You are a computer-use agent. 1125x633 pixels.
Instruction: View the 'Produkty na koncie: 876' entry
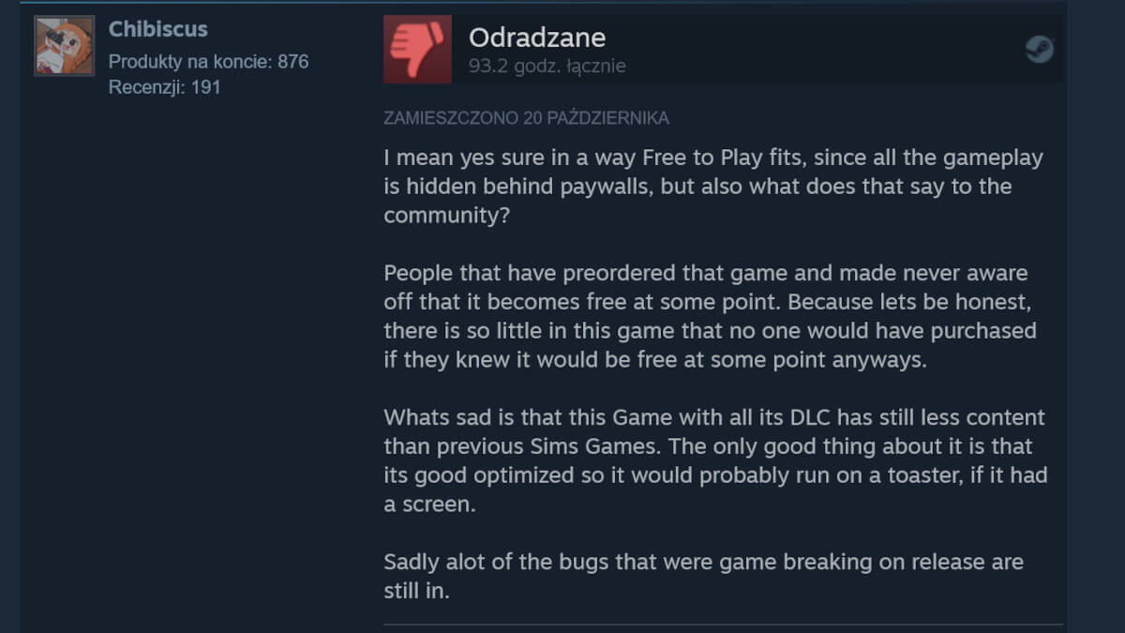pyautogui.click(x=208, y=61)
